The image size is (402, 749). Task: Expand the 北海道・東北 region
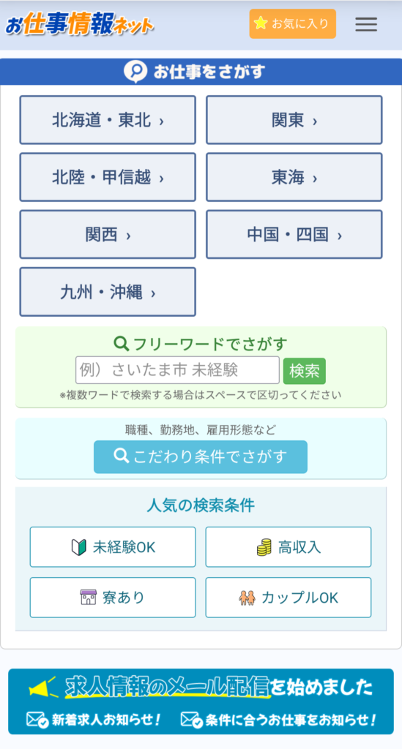[108, 120]
